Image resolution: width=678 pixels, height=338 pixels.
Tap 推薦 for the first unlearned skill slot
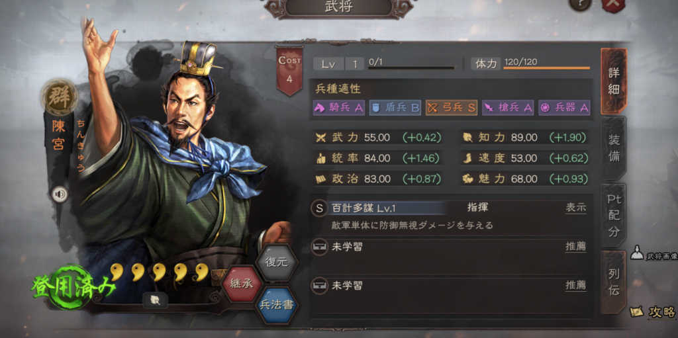point(576,247)
